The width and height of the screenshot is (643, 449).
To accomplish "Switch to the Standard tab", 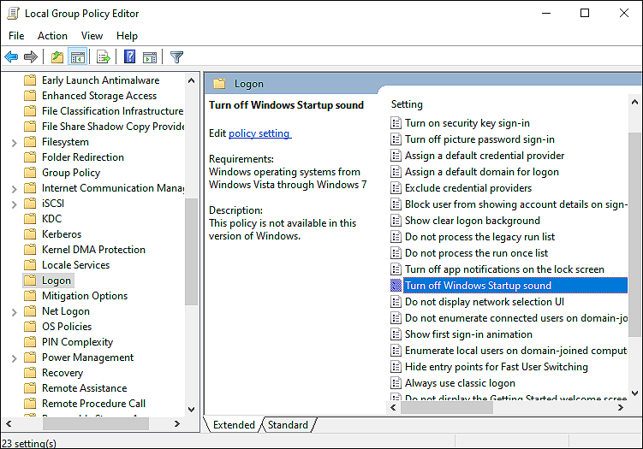I will pos(288,425).
